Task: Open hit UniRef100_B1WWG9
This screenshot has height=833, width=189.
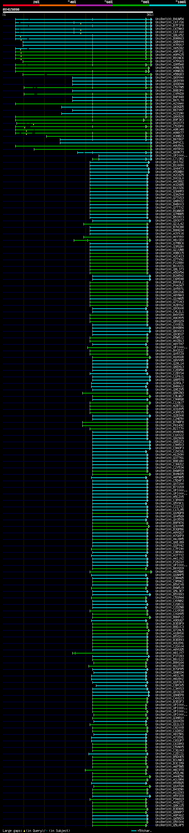Action: 170,211
